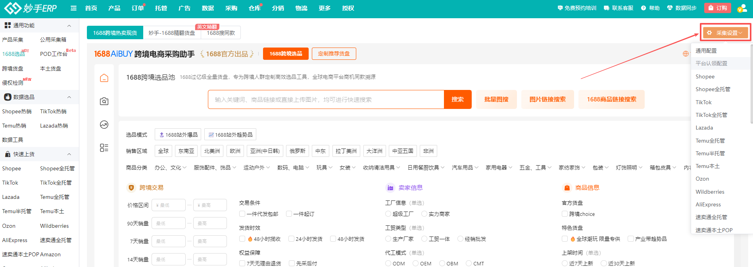Click the price range 最低 input

[169, 205]
